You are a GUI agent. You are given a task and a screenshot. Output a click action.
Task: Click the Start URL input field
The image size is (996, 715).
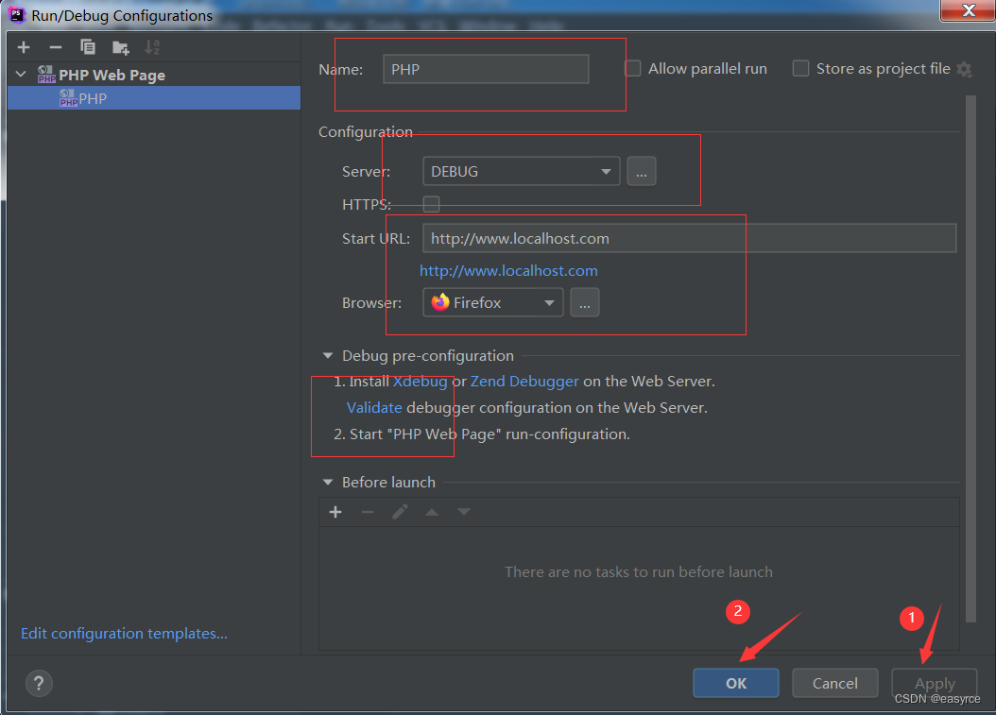point(689,239)
